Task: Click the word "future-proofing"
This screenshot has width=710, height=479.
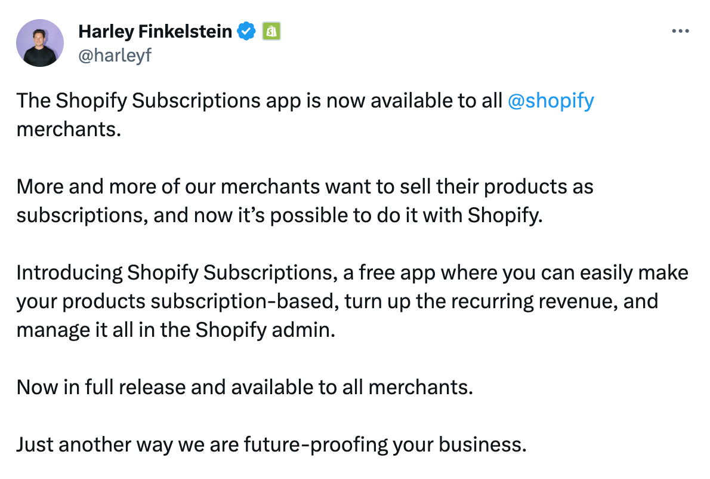Action: pyautogui.click(x=316, y=444)
